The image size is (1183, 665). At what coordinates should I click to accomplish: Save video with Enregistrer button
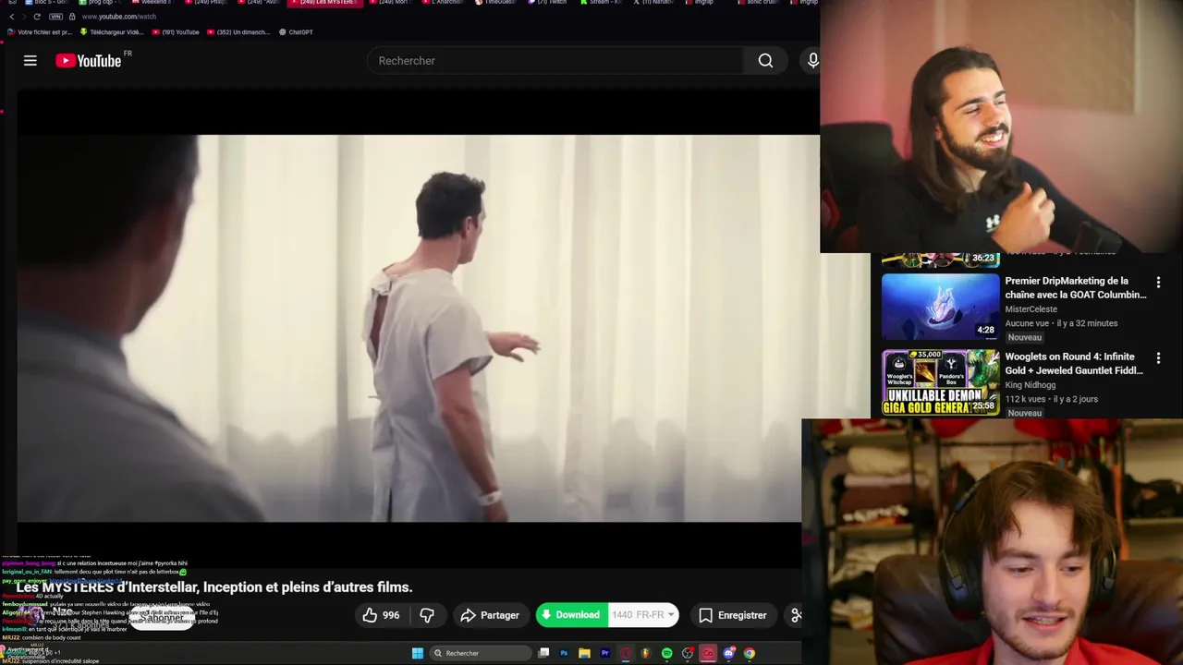click(733, 615)
